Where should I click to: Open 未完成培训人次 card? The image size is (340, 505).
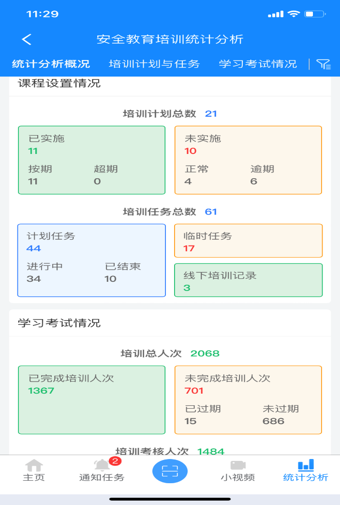pyautogui.click(x=248, y=399)
